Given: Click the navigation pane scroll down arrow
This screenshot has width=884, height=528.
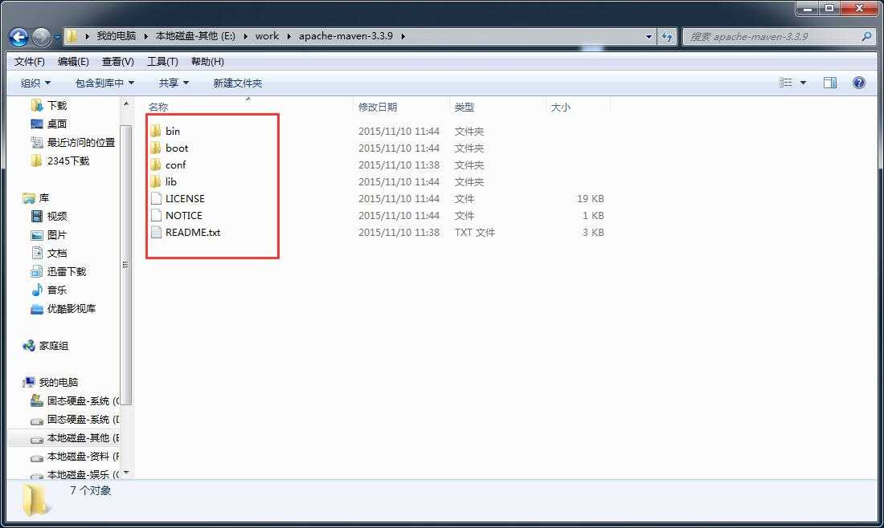Looking at the screenshot, I should point(126,473).
